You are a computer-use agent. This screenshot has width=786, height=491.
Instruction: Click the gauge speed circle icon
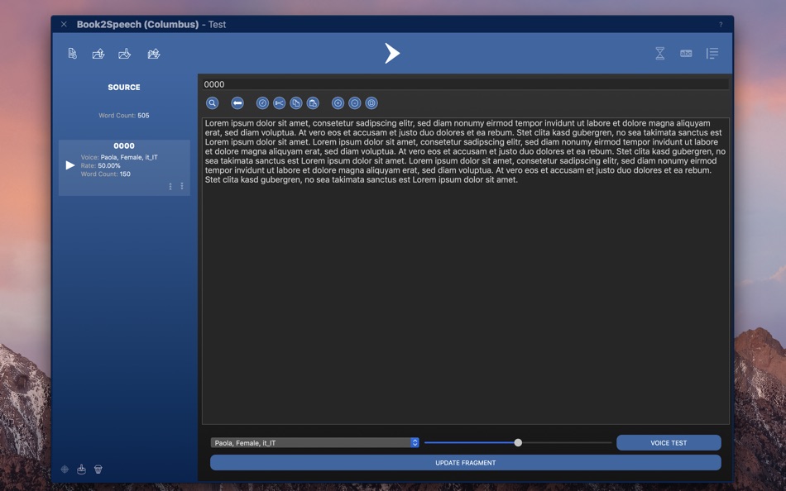262,103
